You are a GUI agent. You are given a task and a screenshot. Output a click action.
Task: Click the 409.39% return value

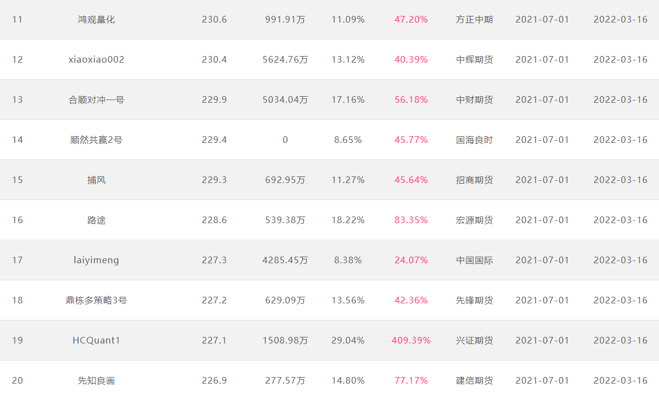[x=411, y=340]
